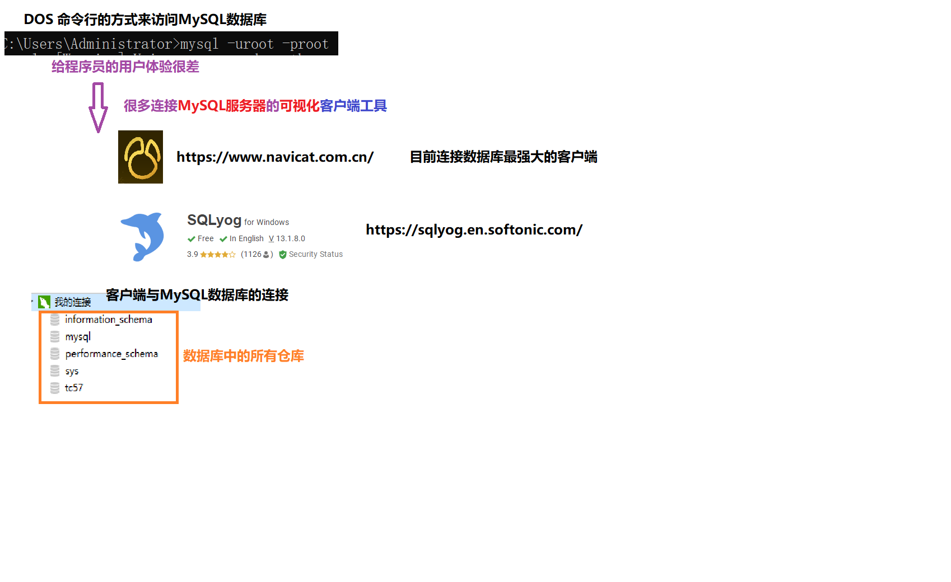
Task: Select the sys database entry
Action: [x=72, y=371]
